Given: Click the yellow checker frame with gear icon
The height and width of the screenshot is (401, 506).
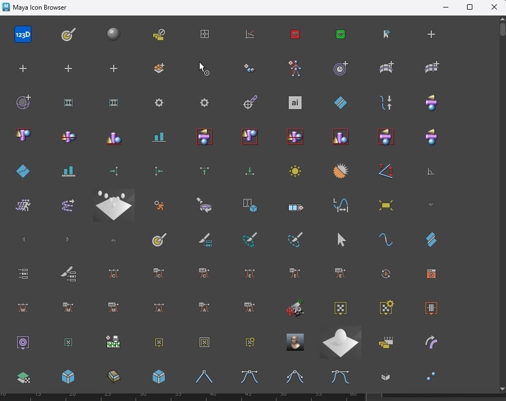Looking at the screenshot, I should point(386,307).
